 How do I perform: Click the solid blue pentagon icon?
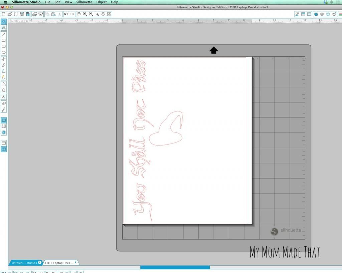316,14
